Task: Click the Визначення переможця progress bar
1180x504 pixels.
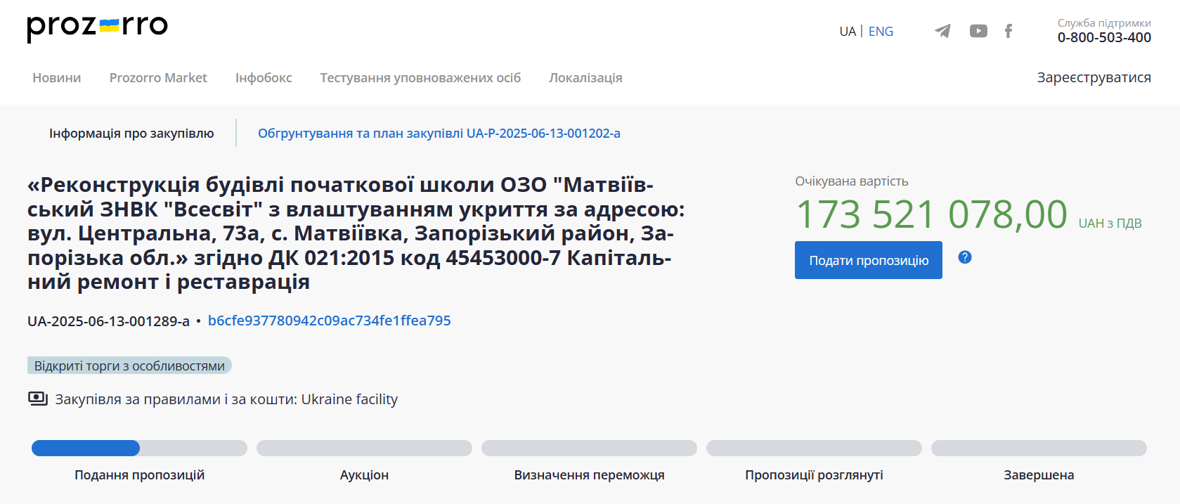Action: 589,448
